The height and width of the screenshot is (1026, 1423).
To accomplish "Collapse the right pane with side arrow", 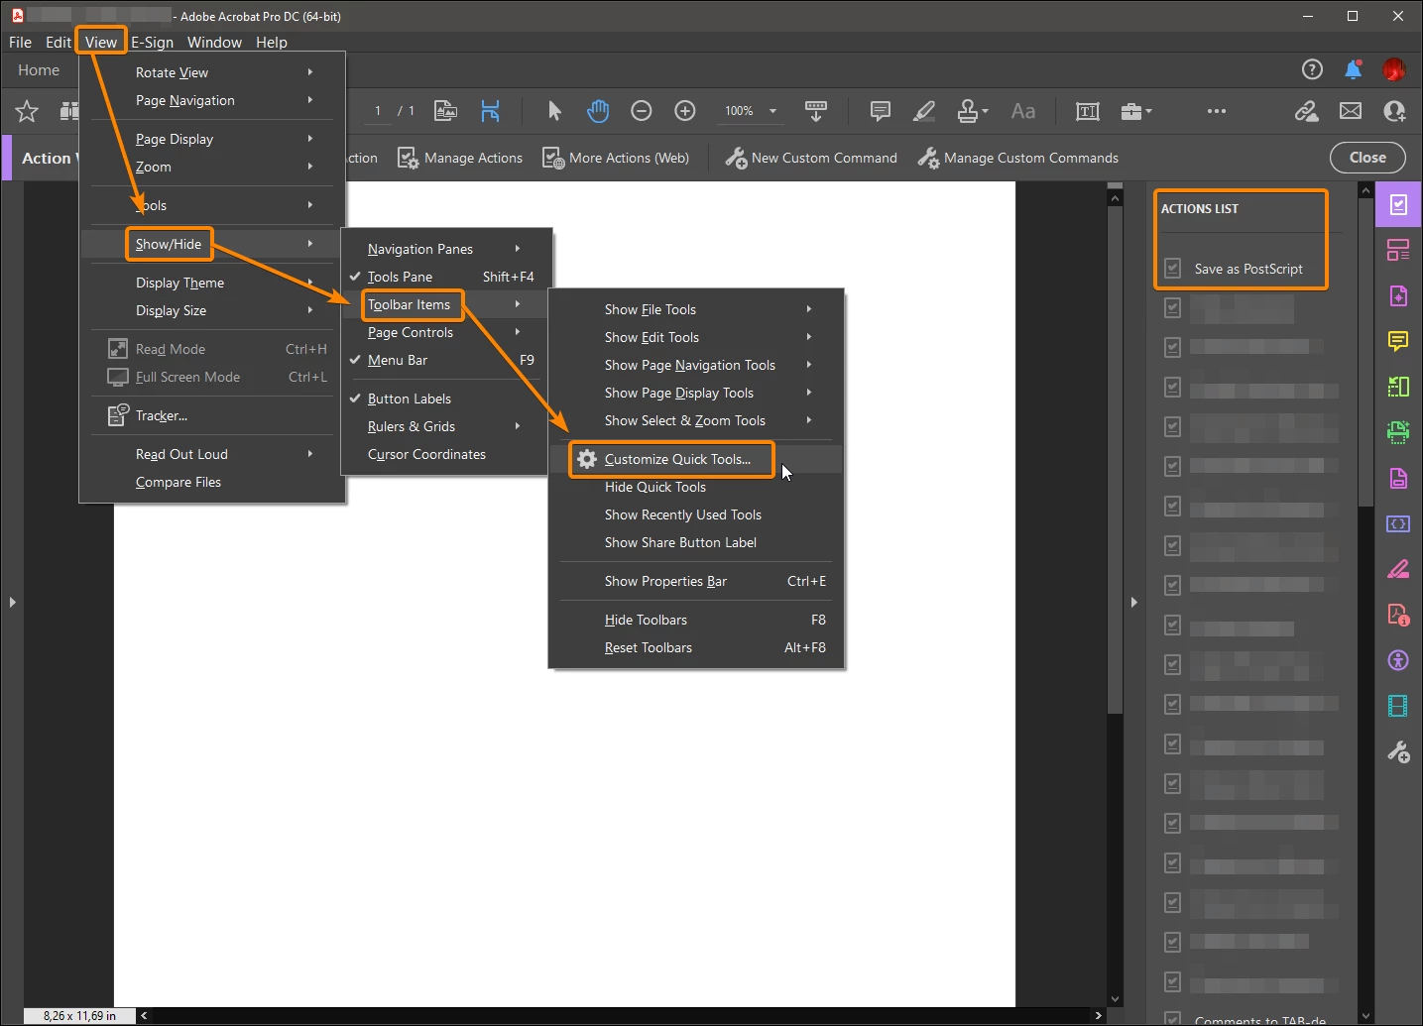I will (x=1134, y=602).
